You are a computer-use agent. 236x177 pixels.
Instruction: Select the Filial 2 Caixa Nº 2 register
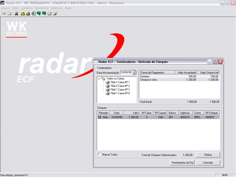(120, 86)
